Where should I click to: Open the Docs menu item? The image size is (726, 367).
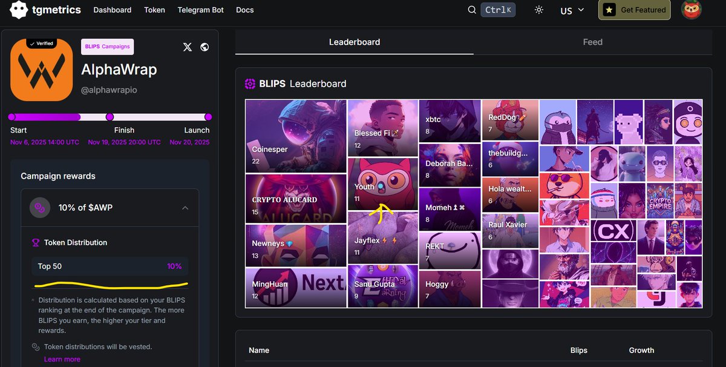point(245,10)
